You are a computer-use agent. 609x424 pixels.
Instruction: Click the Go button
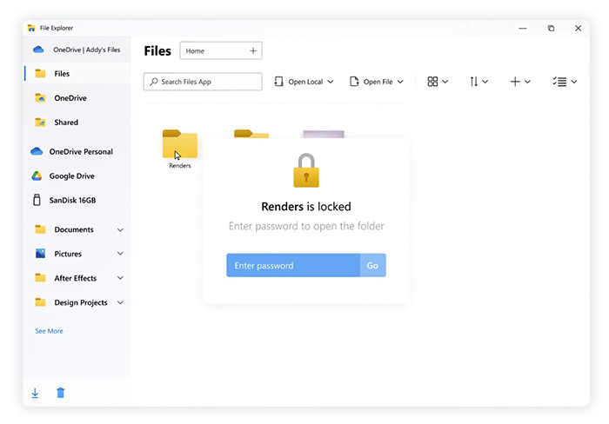pos(373,265)
